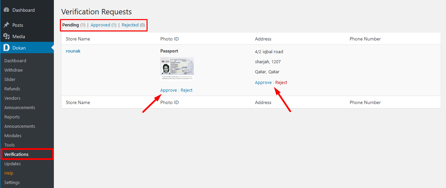Click the Posts pushpin icon

pyautogui.click(x=6, y=25)
